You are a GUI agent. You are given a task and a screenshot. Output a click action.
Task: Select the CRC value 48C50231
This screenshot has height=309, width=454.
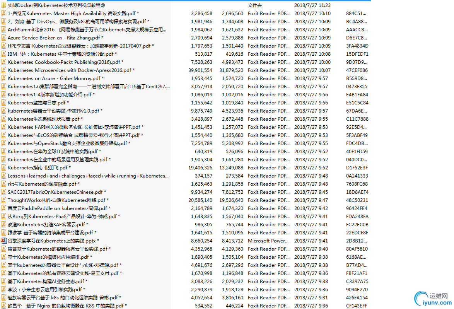357,200
